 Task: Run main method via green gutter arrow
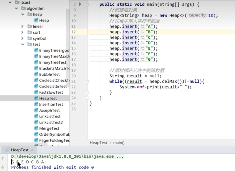point(80,4)
